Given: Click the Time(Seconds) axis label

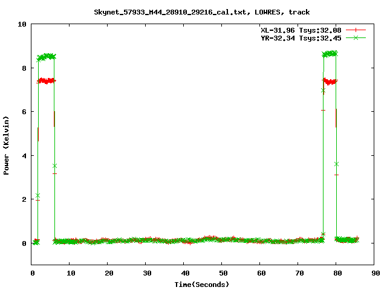Looking at the screenshot, I should coord(202,285).
